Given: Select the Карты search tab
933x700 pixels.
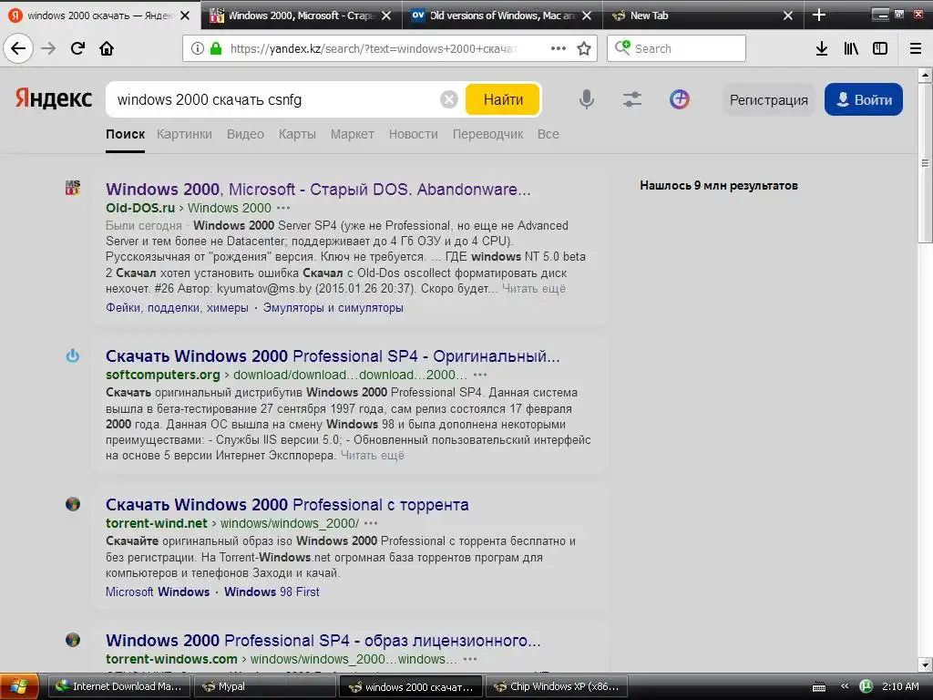Looking at the screenshot, I should (x=297, y=134).
